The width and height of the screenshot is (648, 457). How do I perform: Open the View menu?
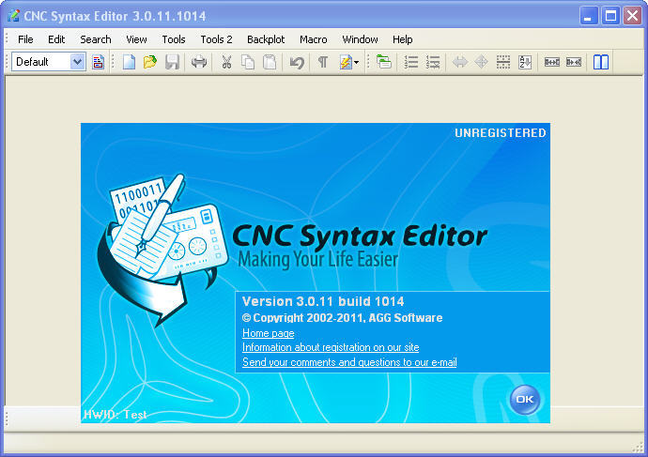[x=136, y=39]
